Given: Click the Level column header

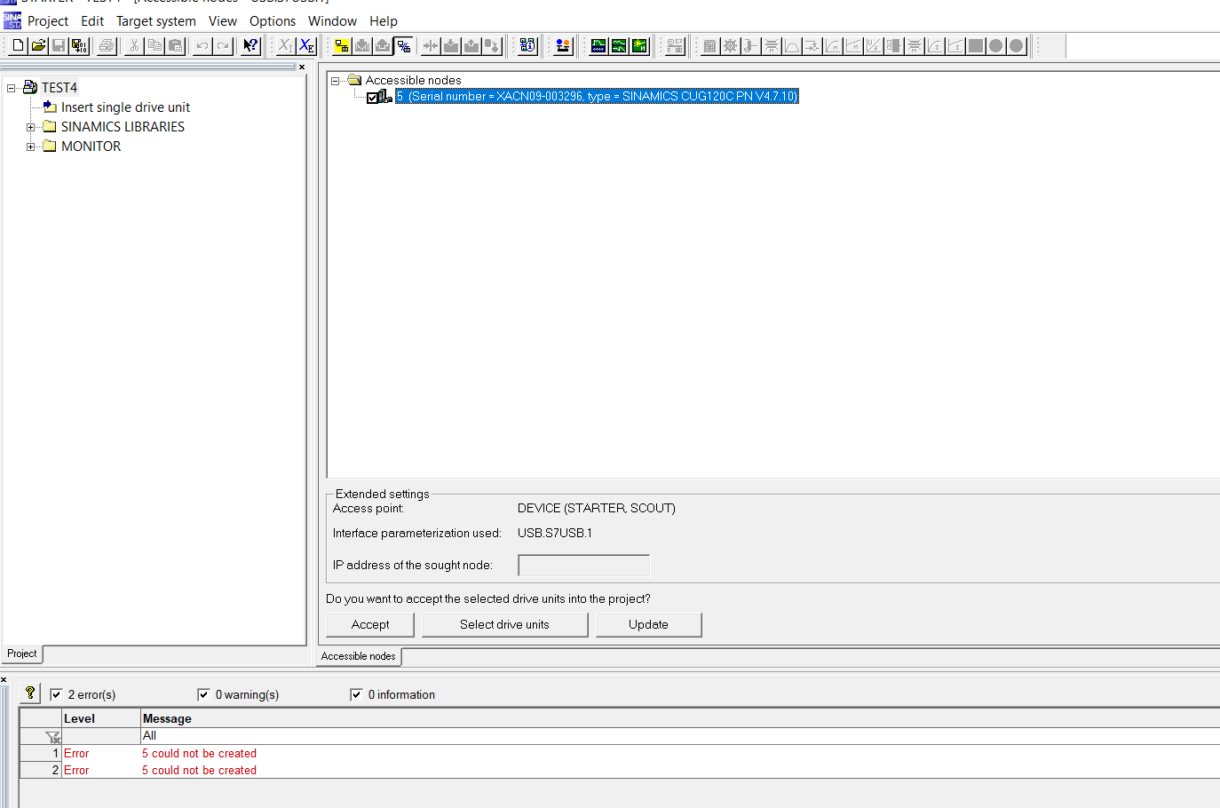Looking at the screenshot, I should click(x=101, y=718).
